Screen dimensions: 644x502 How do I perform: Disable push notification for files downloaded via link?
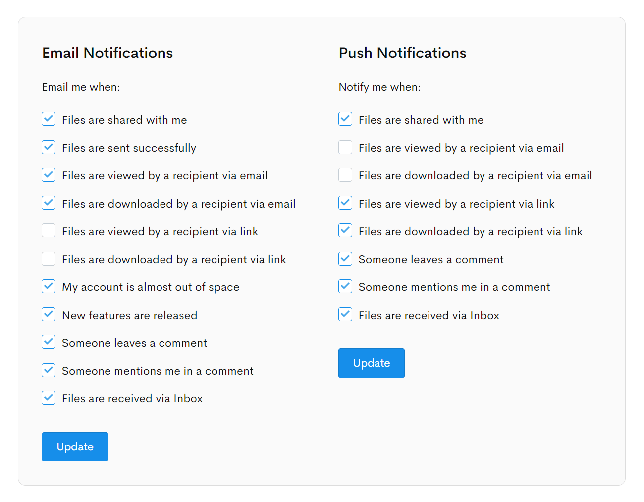click(345, 230)
